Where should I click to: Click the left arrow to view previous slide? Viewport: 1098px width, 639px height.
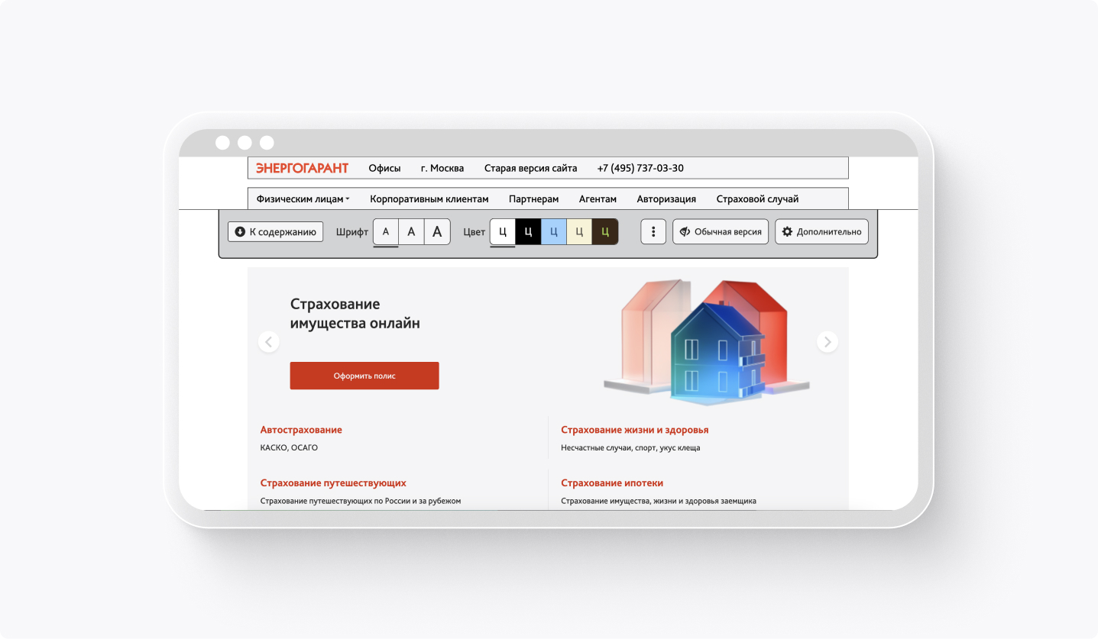pyautogui.click(x=269, y=341)
